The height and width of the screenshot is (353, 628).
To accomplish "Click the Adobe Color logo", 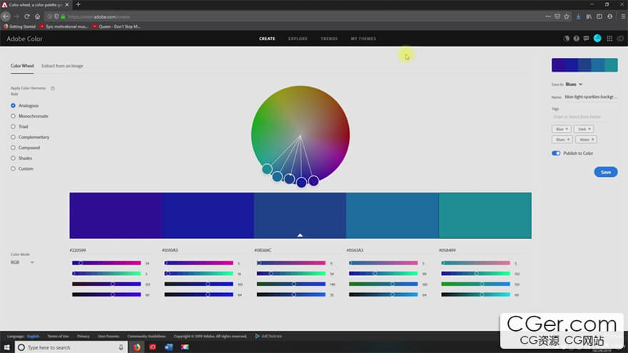I will point(24,39).
